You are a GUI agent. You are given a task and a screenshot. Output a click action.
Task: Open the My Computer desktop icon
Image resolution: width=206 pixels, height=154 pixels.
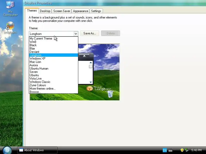[x=10, y=8]
